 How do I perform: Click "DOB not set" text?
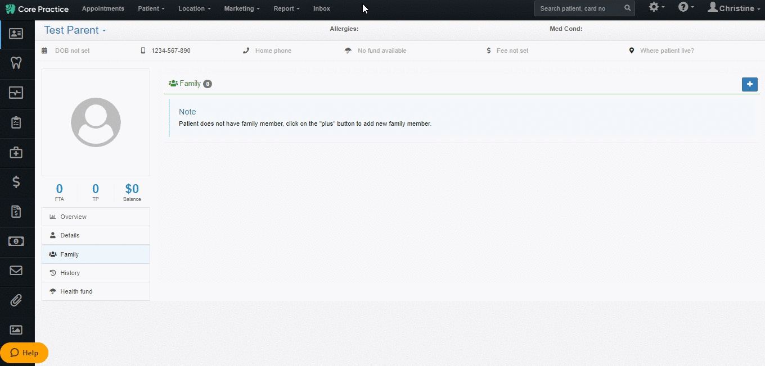pos(72,51)
